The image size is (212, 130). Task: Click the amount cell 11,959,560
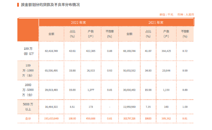(x=129, y=106)
